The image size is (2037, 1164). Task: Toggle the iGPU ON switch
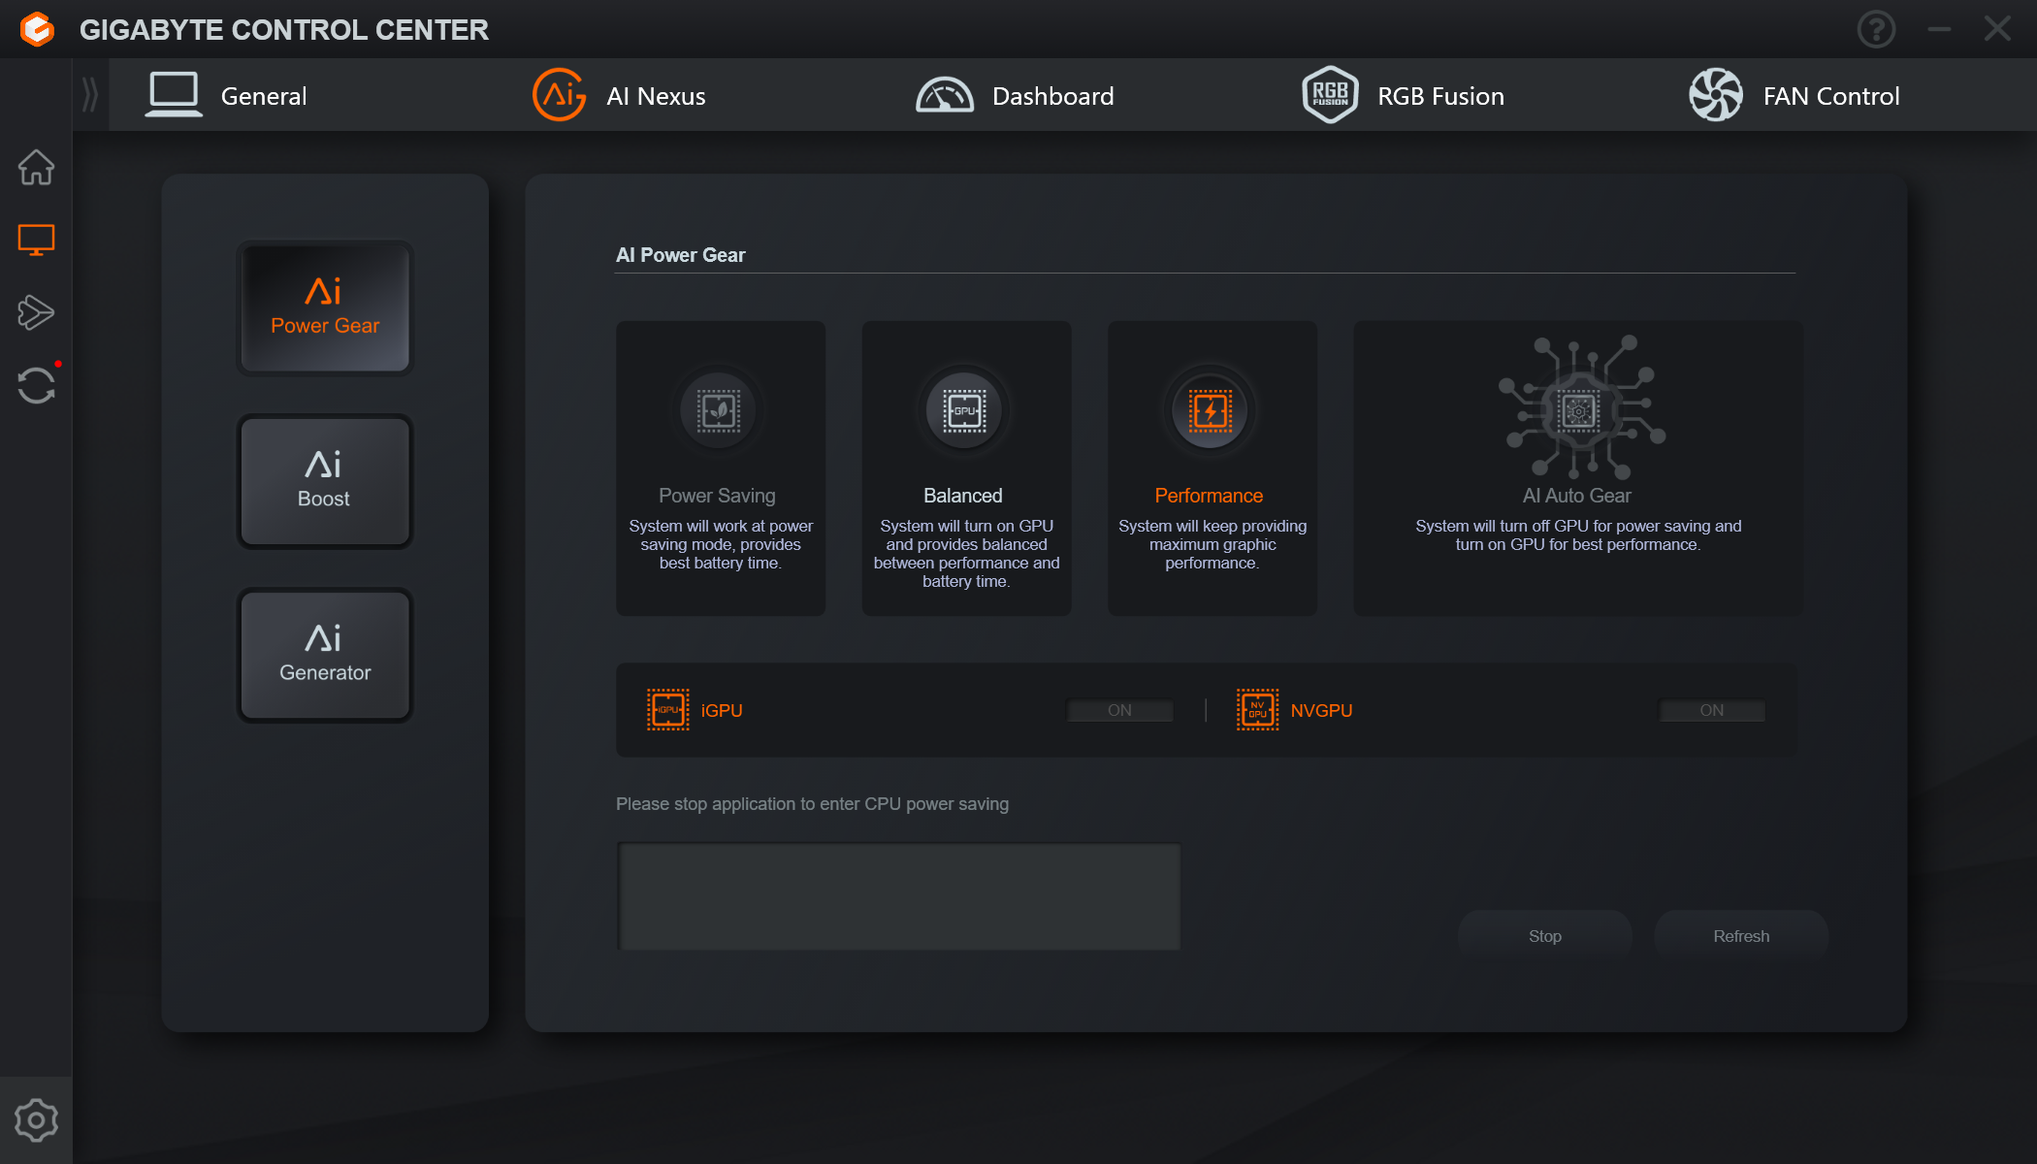1119,710
